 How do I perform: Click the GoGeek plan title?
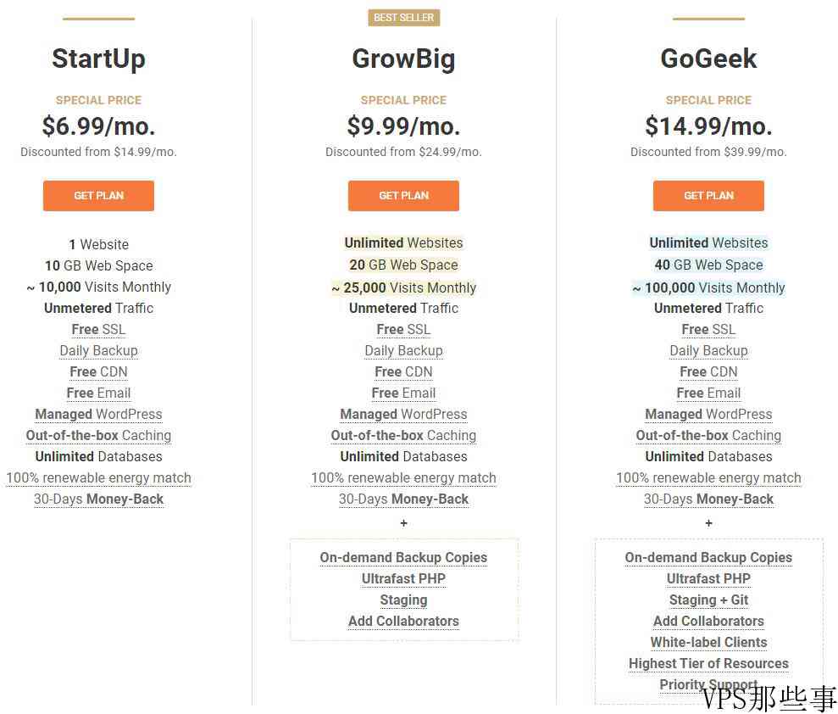[708, 59]
